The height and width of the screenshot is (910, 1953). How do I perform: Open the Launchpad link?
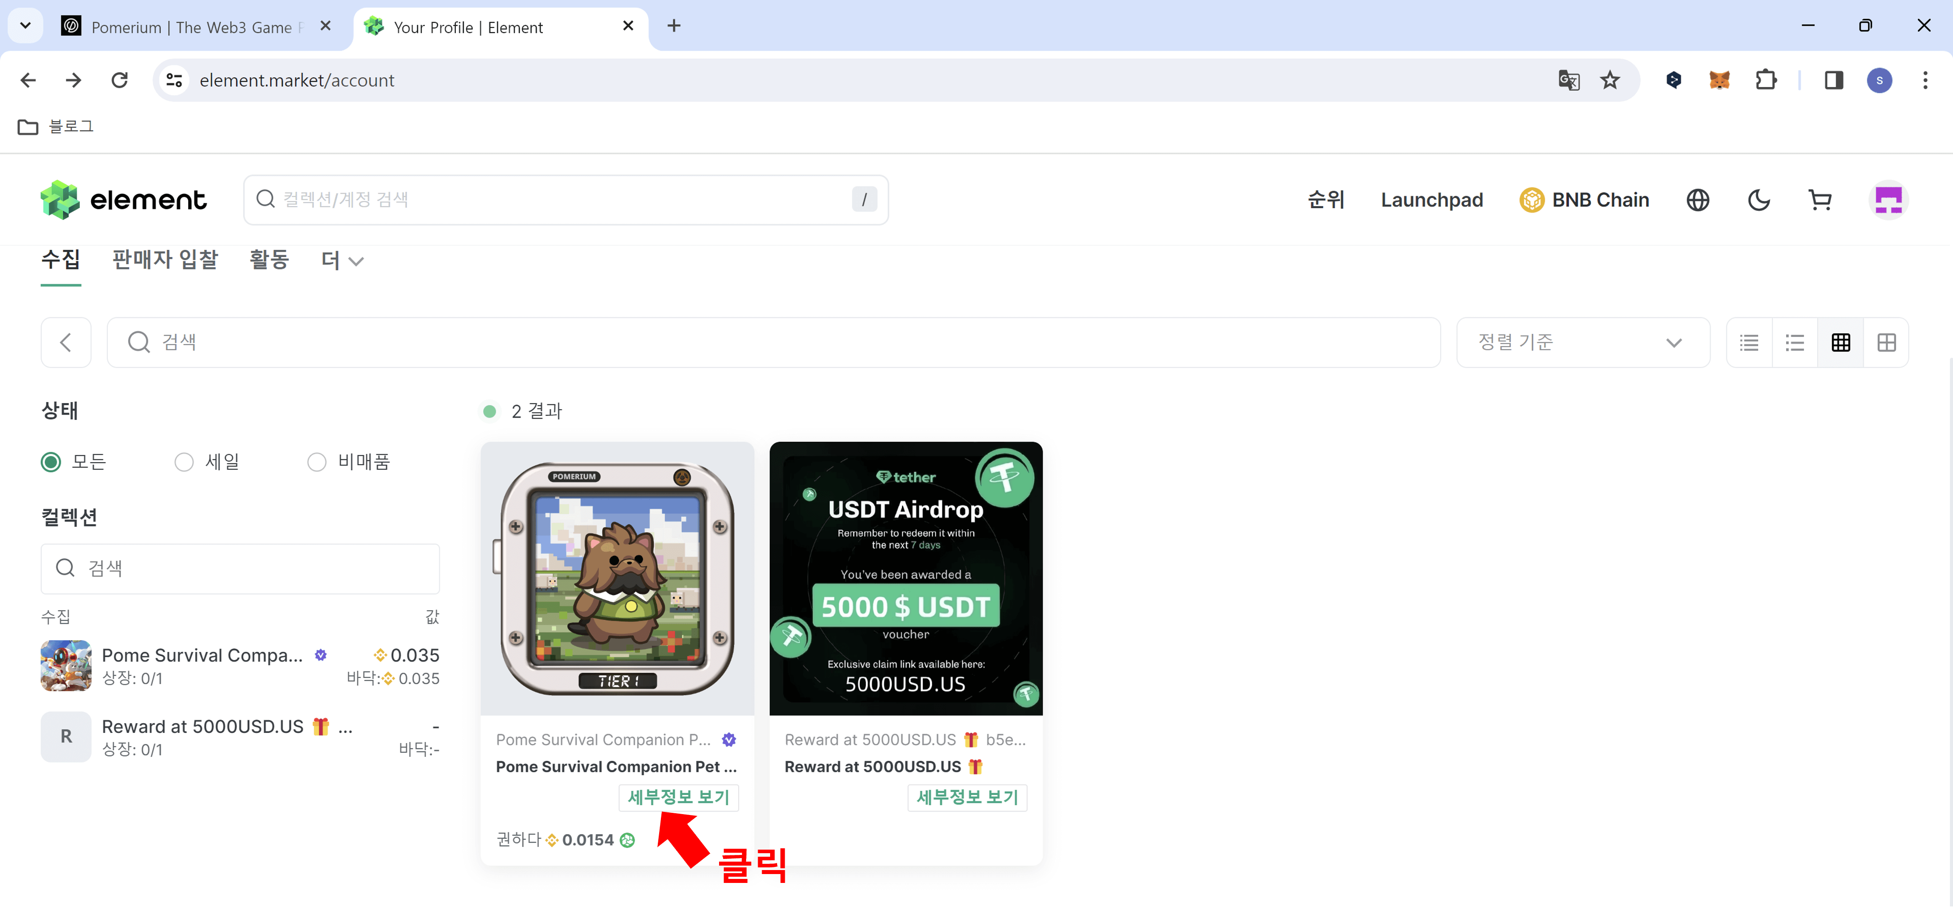1431,199
